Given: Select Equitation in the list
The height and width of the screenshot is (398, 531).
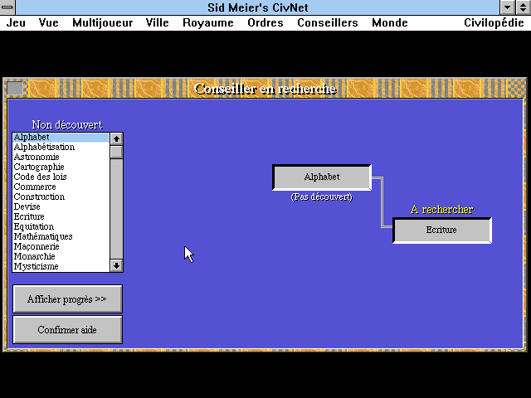Looking at the screenshot, I should pyautogui.click(x=61, y=226).
